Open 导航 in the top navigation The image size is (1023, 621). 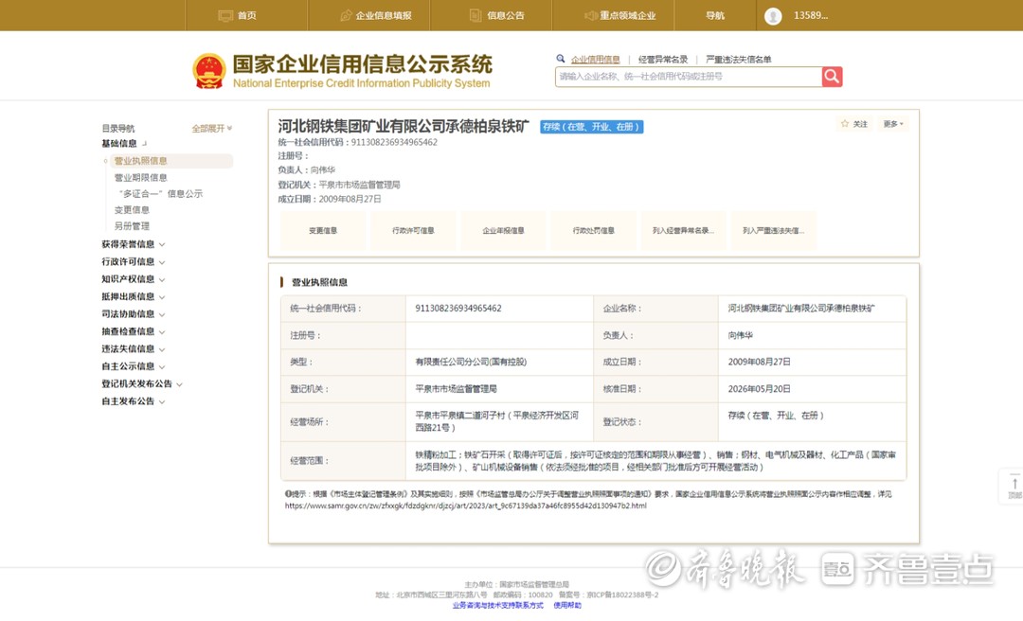(x=715, y=16)
